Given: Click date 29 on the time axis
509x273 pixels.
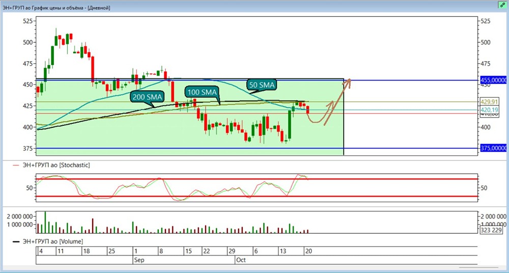Looking at the screenshot, I should click(x=232, y=252).
